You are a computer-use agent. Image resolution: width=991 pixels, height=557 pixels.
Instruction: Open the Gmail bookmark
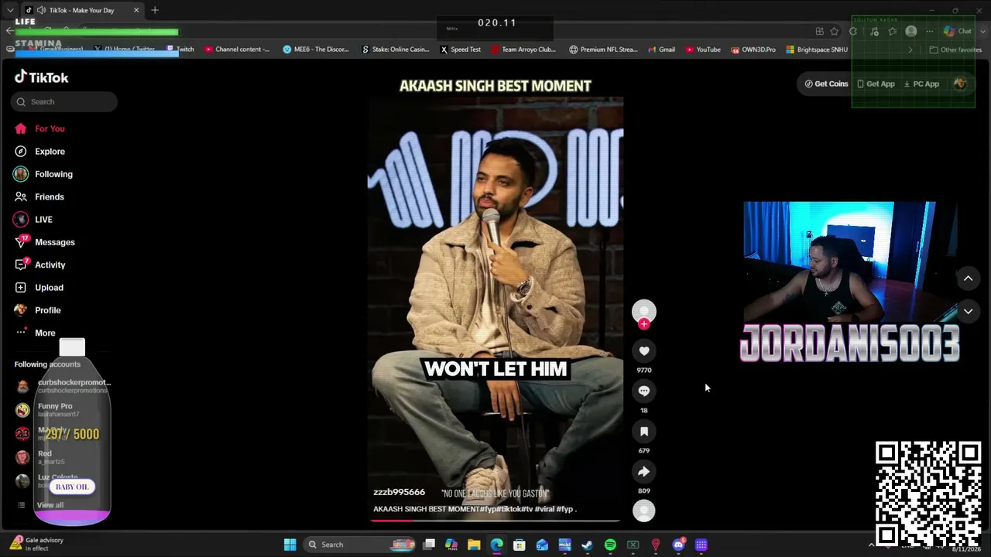point(661,50)
